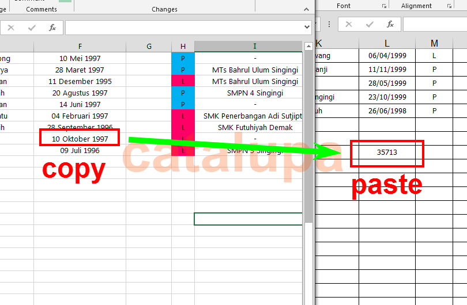
Task: Click the blue P cell beside 10 Mei 1997
Action: (x=183, y=58)
